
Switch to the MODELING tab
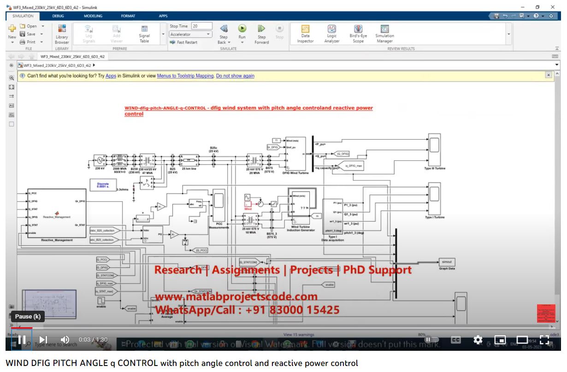[x=93, y=16]
